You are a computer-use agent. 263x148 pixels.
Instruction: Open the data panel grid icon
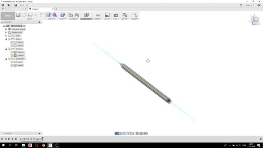(3, 5)
